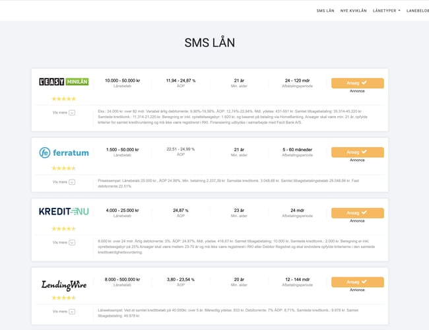Open the Lånebeløb menu item
Image resolution: width=429 pixels, height=330 pixels.
418,11
